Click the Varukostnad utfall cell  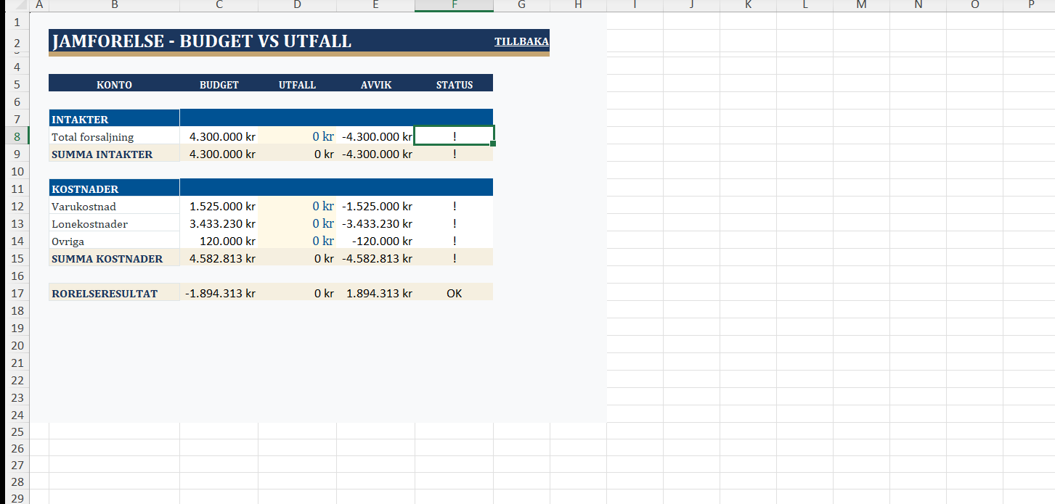click(x=297, y=206)
